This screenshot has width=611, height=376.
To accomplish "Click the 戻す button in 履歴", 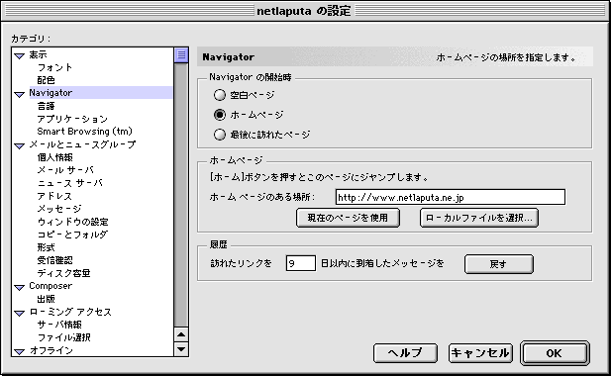I will pos(499,264).
